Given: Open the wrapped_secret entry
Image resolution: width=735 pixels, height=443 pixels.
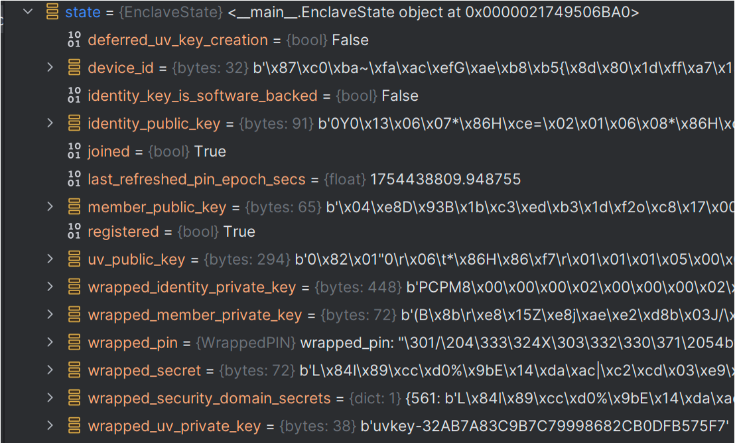Looking at the screenshot, I should pos(52,371).
